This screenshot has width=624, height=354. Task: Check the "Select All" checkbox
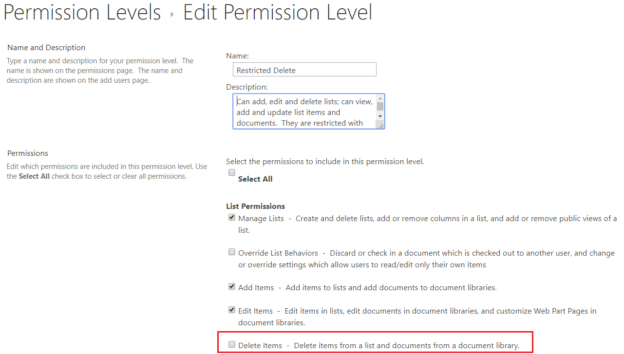coord(231,172)
